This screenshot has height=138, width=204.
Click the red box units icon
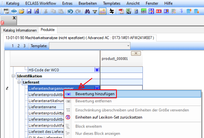159,11
